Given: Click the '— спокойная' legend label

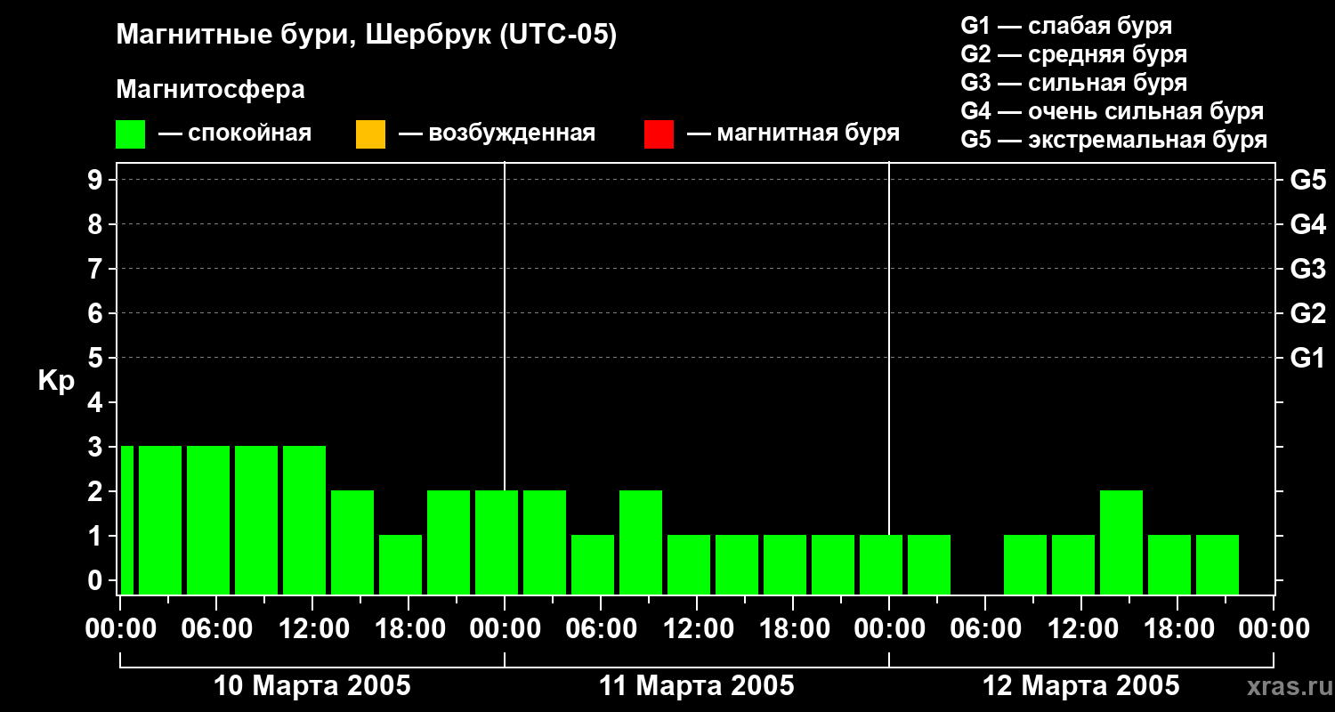Looking at the screenshot, I should tap(235, 133).
